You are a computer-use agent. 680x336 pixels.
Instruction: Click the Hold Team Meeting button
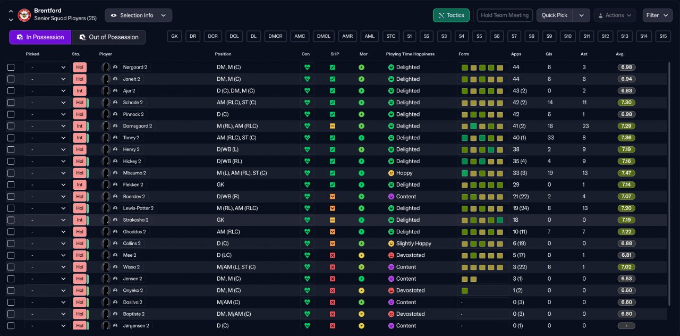[x=505, y=15]
